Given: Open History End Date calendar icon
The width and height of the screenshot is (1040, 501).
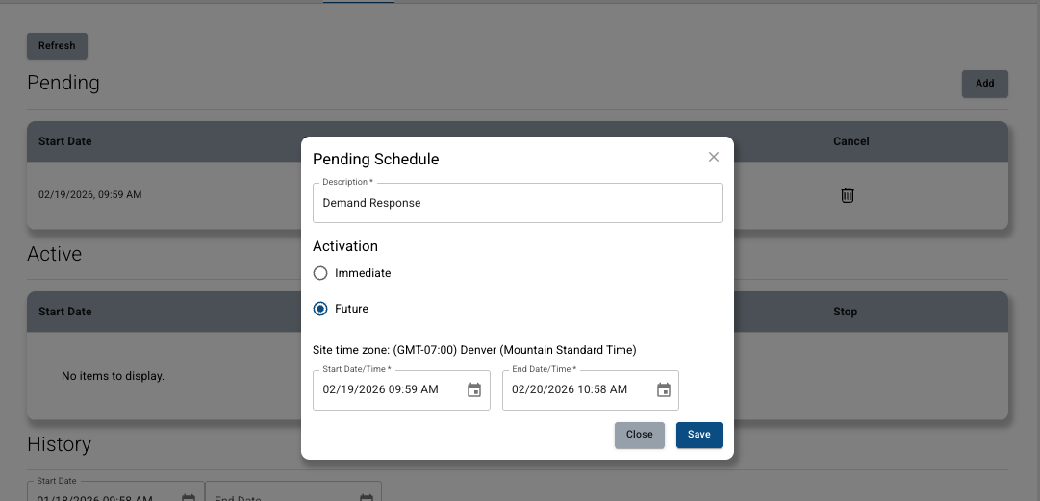Looking at the screenshot, I should [367, 497].
